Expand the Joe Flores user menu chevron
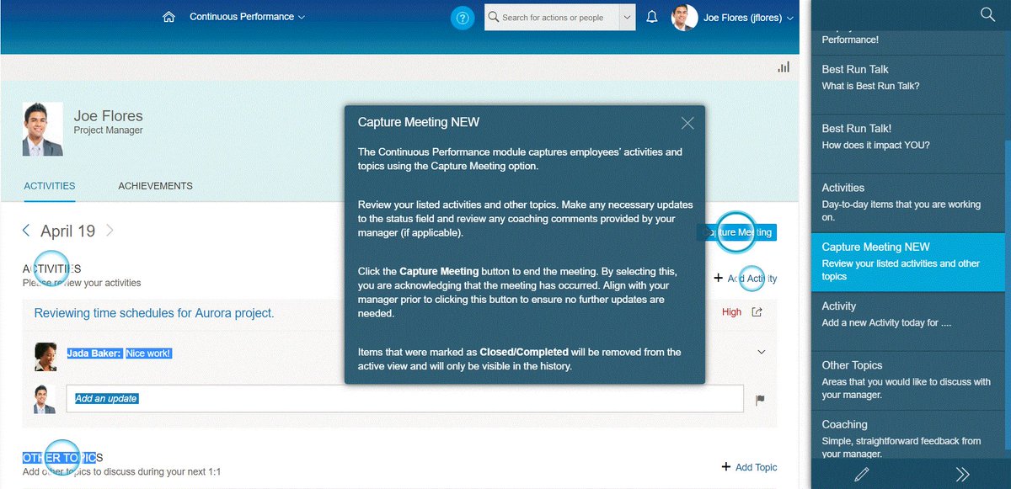This screenshot has width=1011, height=489. click(x=790, y=17)
